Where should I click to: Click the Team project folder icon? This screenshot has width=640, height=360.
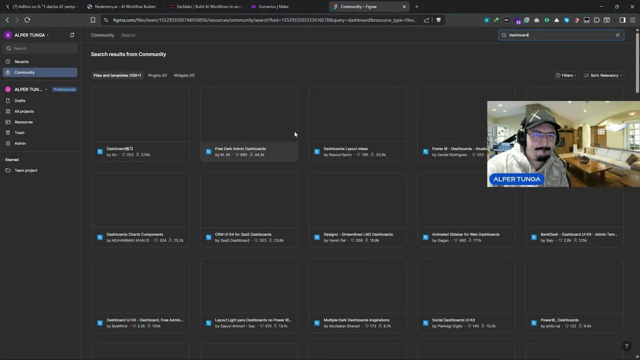8,170
